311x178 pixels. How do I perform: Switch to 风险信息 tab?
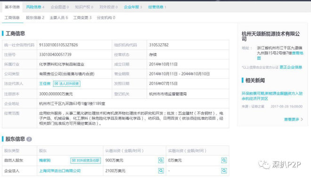coord(35,7)
